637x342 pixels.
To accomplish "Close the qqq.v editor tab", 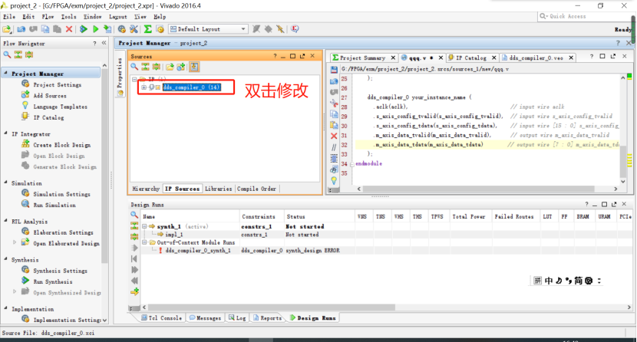I will click(441, 58).
